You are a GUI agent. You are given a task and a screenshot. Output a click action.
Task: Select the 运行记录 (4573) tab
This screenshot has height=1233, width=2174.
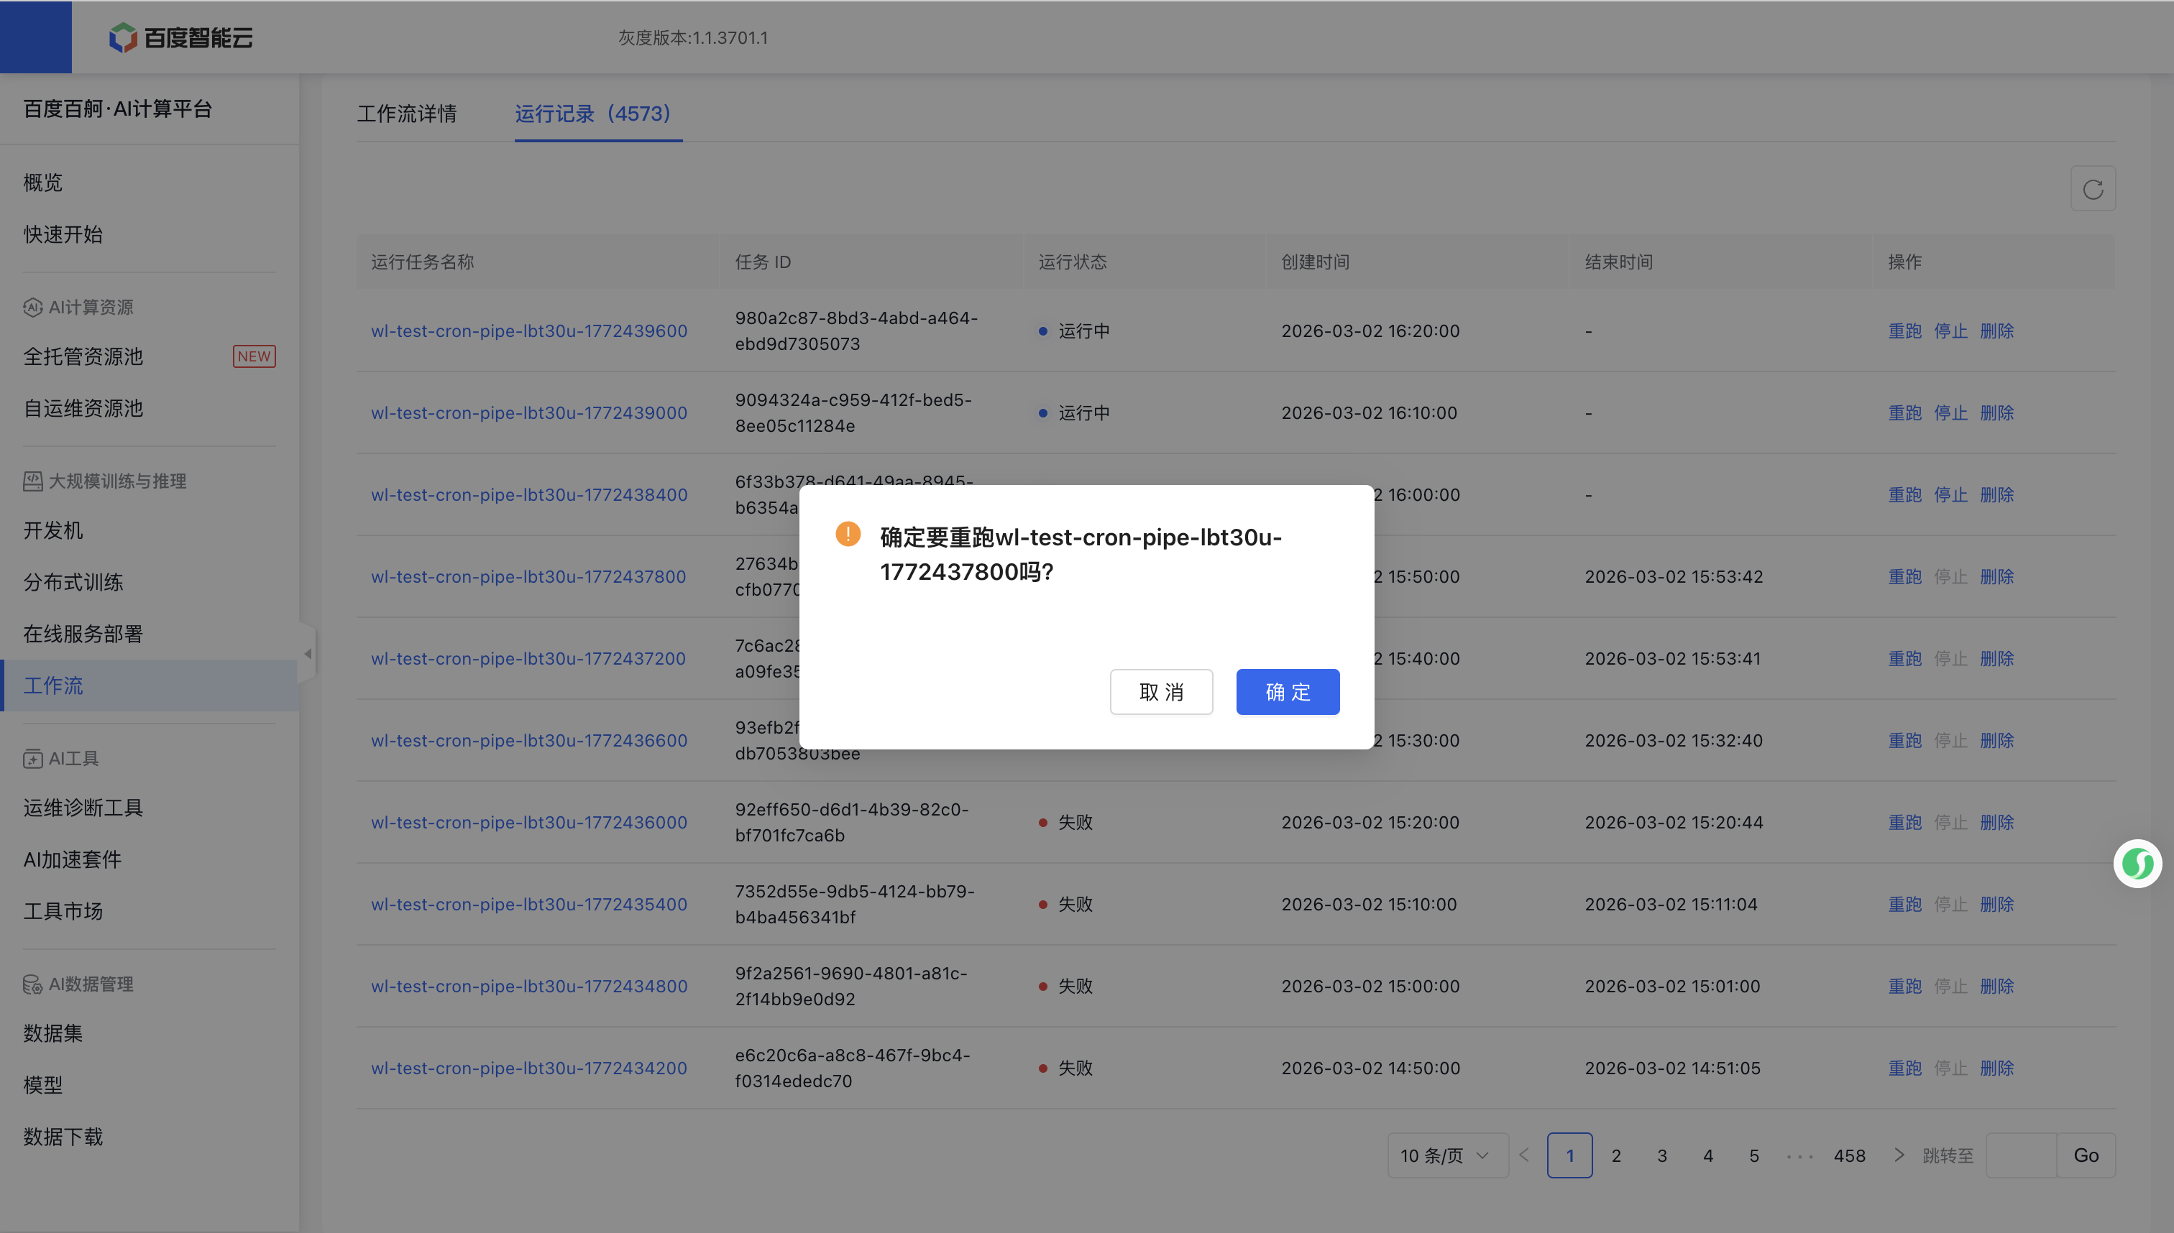pos(592,114)
